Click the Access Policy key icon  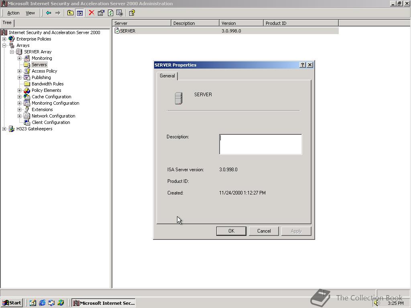coord(27,71)
